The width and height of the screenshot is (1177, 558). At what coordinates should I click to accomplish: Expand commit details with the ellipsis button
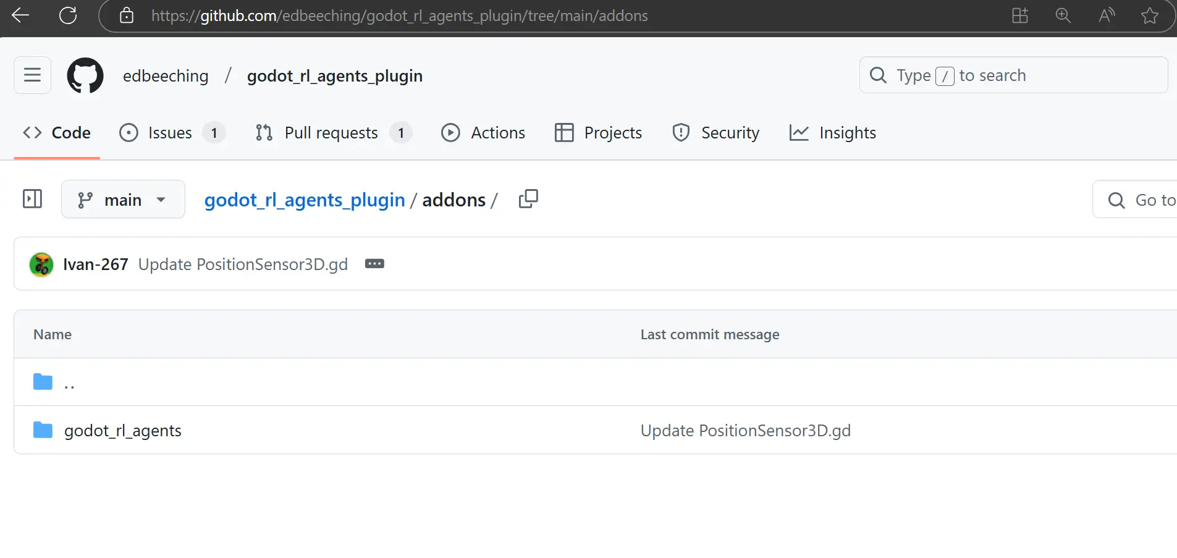point(374,264)
